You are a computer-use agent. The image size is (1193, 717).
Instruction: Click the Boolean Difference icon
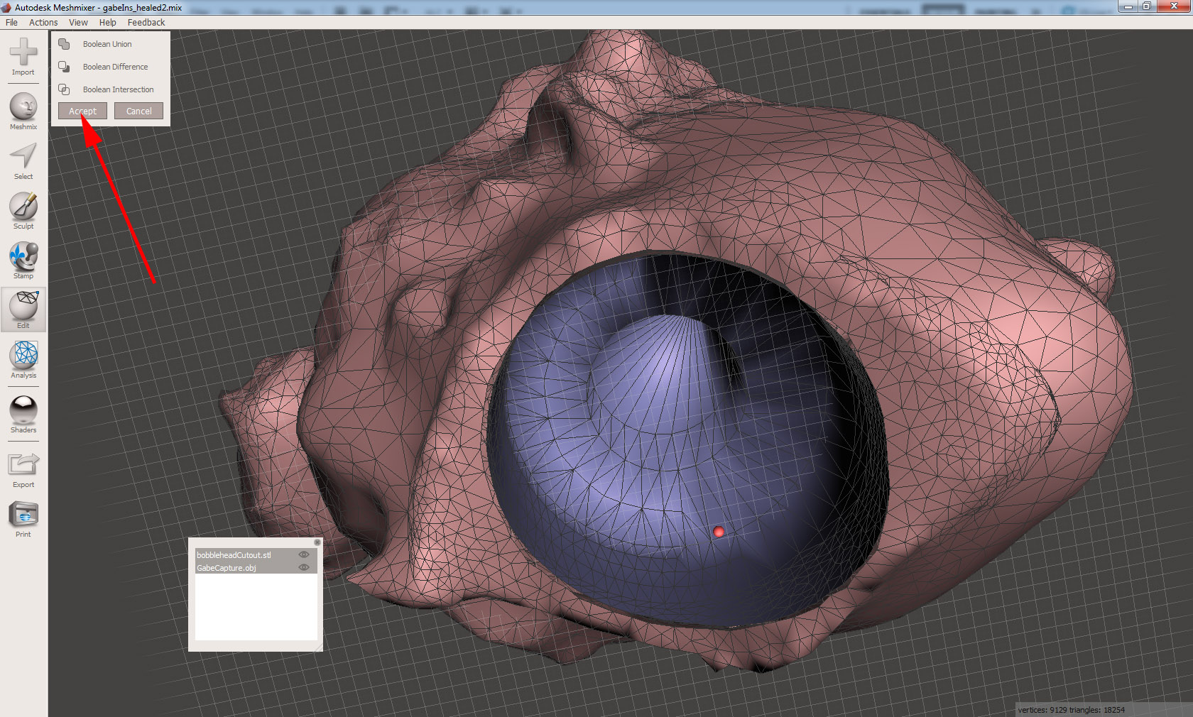pos(64,67)
